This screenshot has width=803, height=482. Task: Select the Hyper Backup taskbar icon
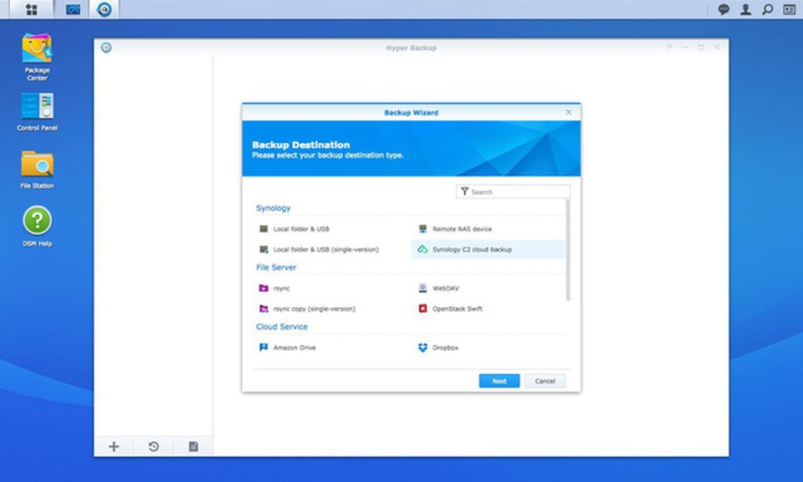(104, 9)
